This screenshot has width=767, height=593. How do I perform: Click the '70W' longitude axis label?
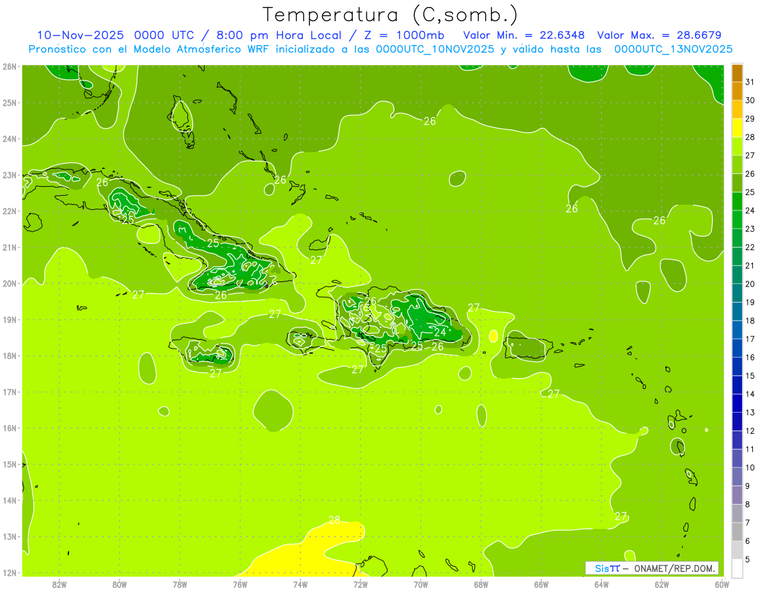coord(421,584)
